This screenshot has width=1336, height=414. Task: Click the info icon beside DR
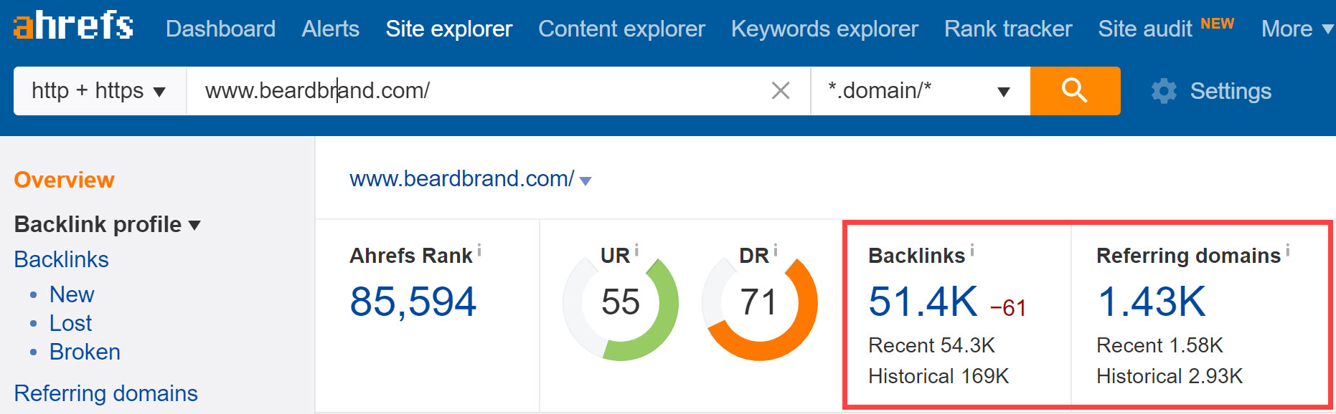coord(776,250)
